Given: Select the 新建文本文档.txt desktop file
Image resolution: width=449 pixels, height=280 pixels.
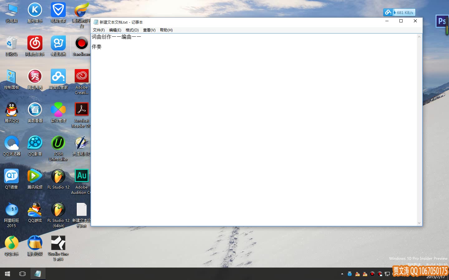Looking at the screenshot, I should click(x=82, y=215).
